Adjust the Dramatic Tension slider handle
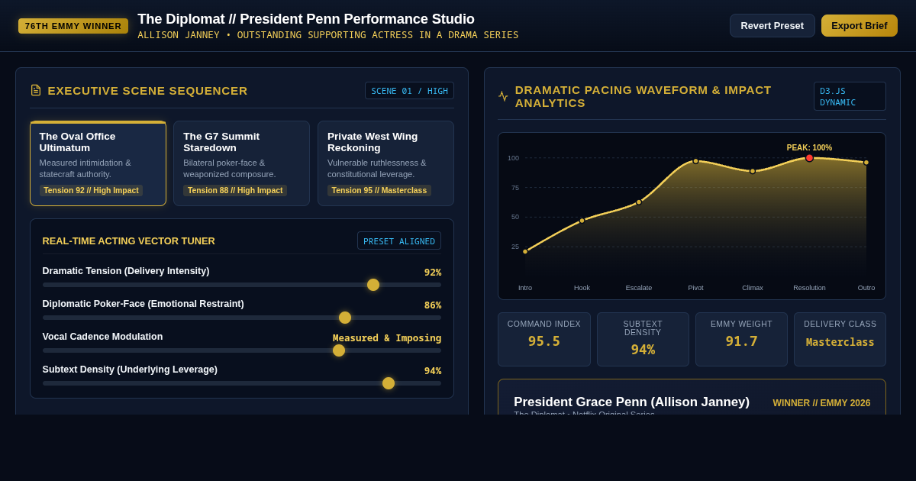The image size is (916, 481). (373, 285)
